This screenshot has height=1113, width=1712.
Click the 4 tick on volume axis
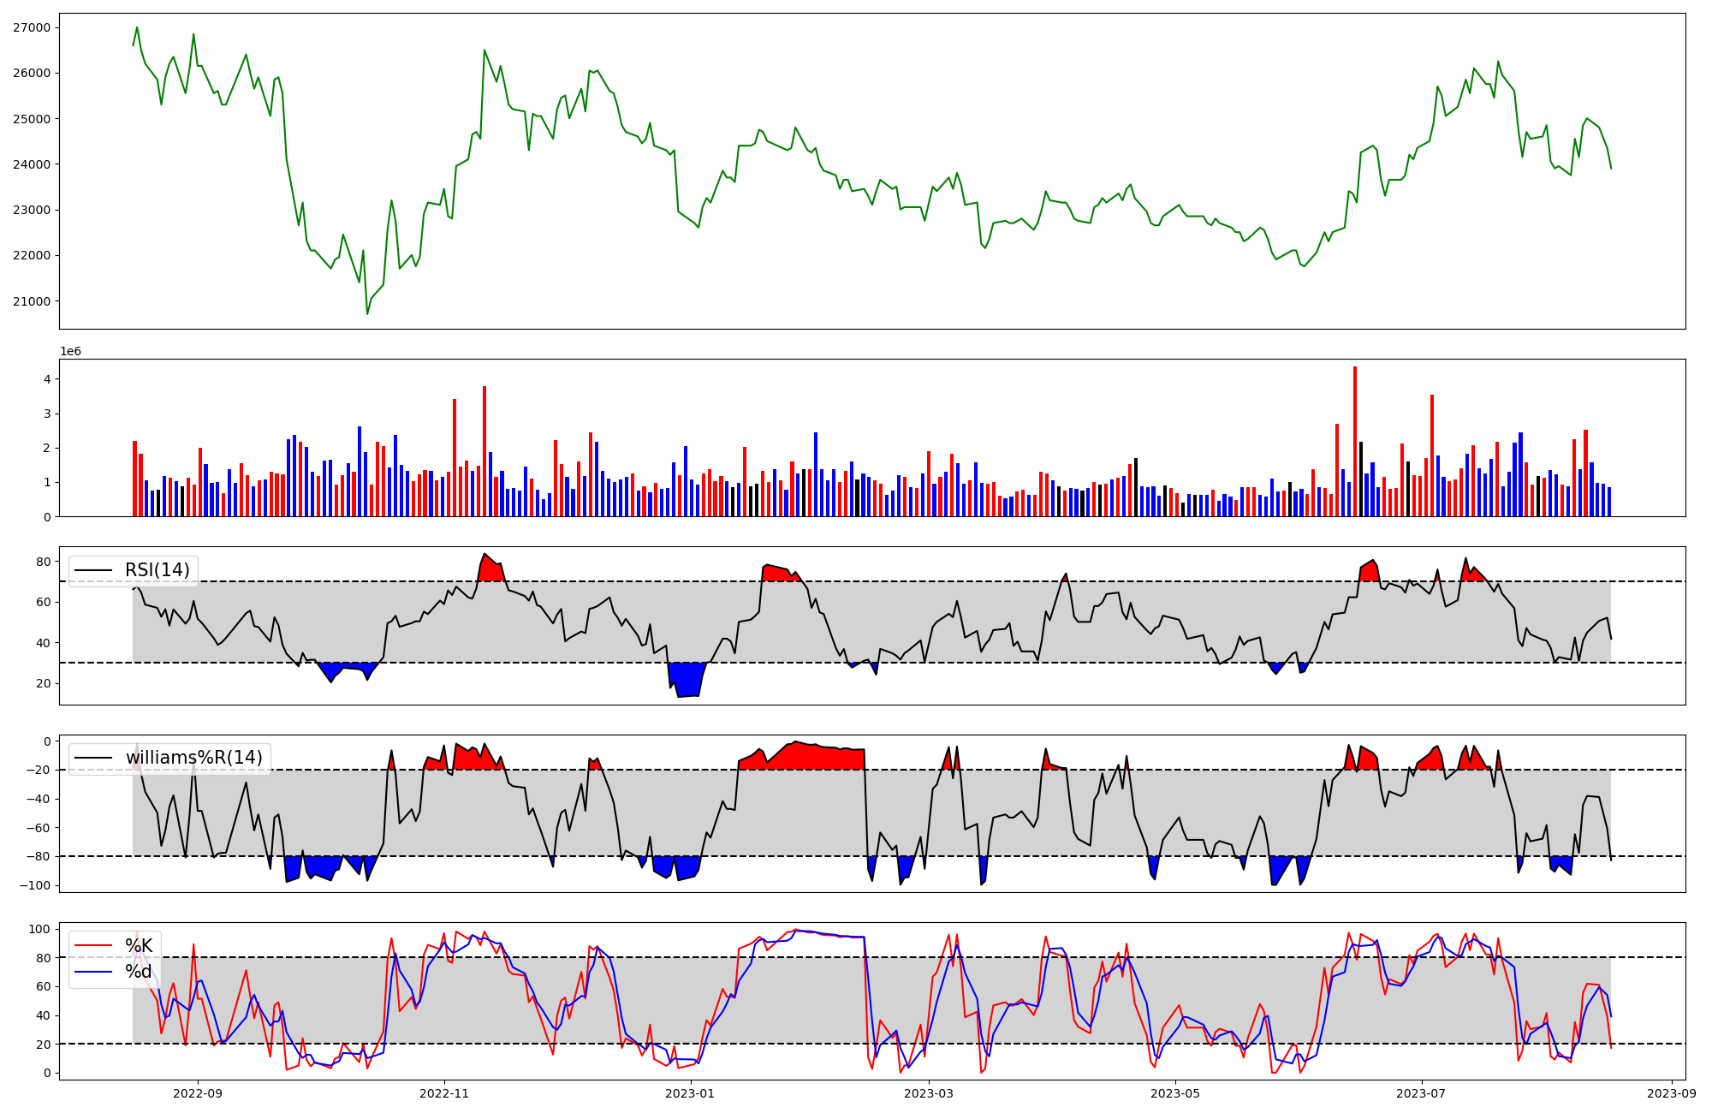pos(47,379)
